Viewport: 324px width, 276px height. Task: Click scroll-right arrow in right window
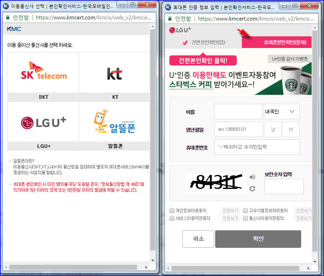click(309, 268)
